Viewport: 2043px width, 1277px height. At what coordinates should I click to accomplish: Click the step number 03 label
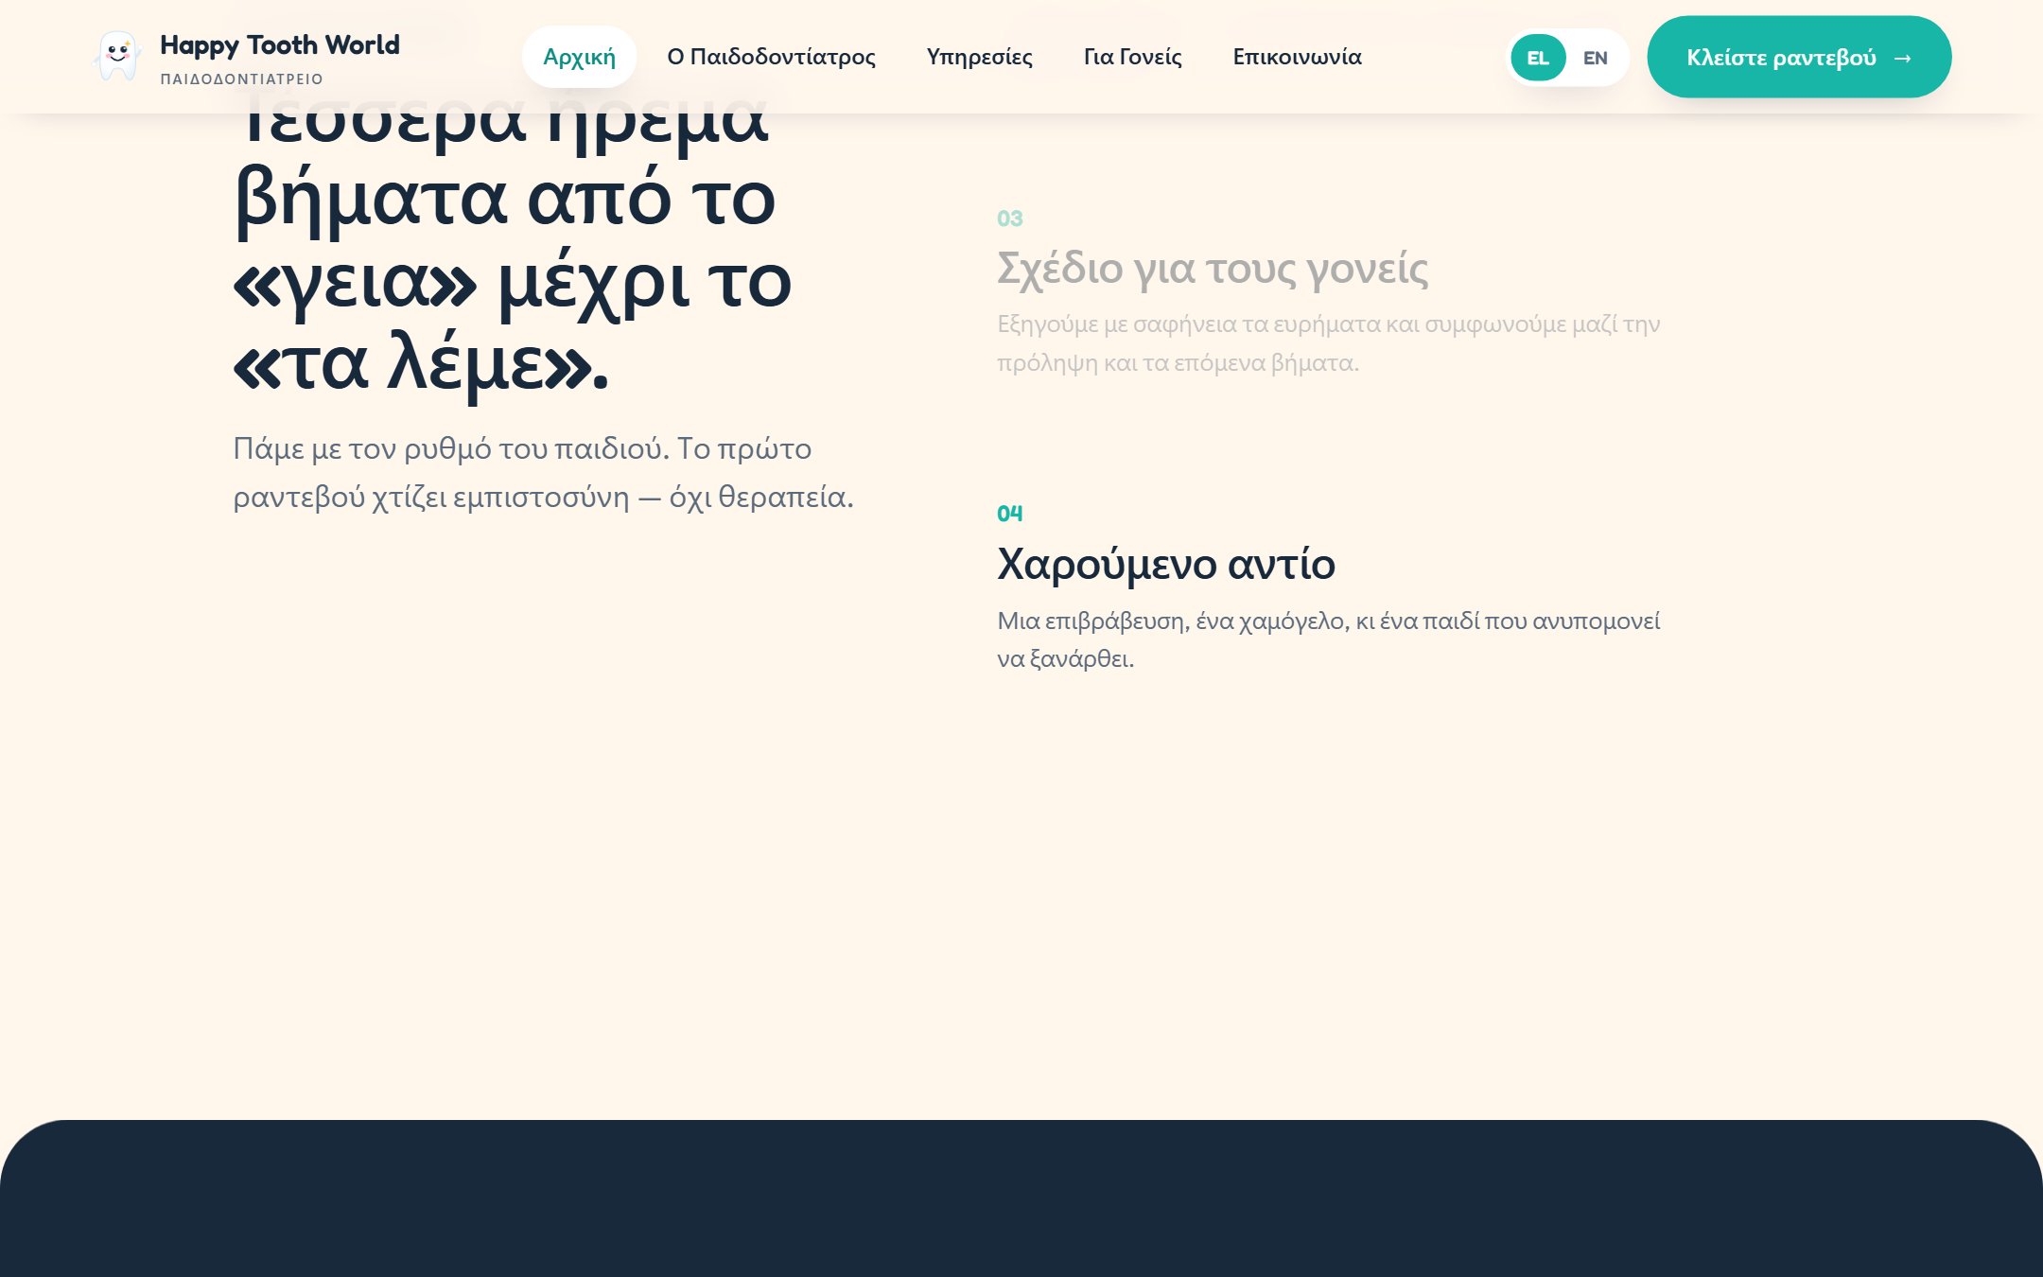click(1009, 219)
